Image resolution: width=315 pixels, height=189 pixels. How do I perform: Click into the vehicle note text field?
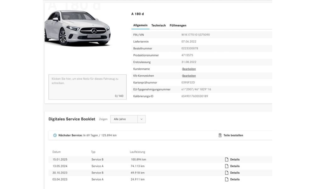87,87
